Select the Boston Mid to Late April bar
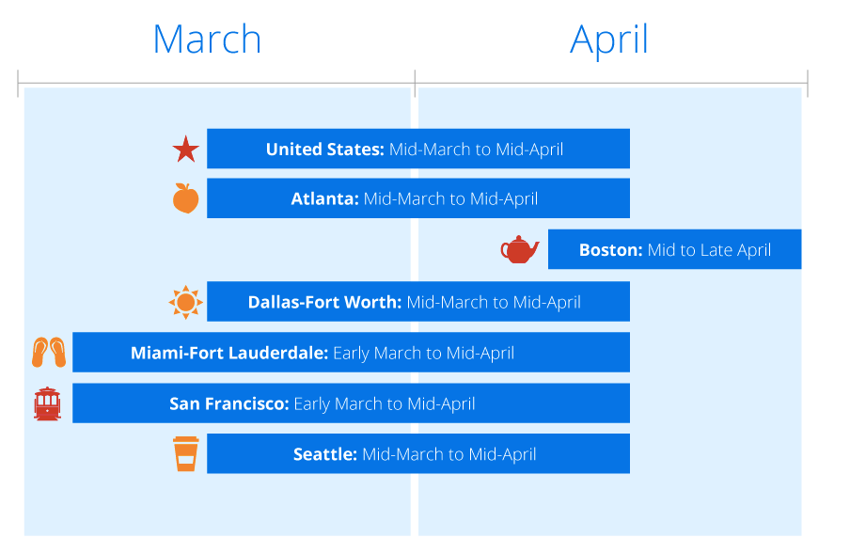This screenshot has height=553, width=850. (x=674, y=249)
